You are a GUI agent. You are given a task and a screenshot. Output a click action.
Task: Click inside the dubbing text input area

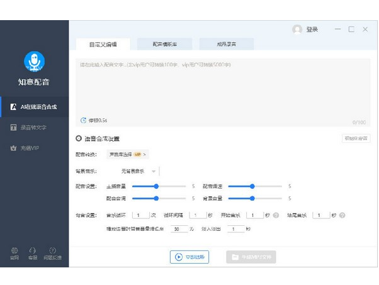pyautogui.click(x=223, y=92)
